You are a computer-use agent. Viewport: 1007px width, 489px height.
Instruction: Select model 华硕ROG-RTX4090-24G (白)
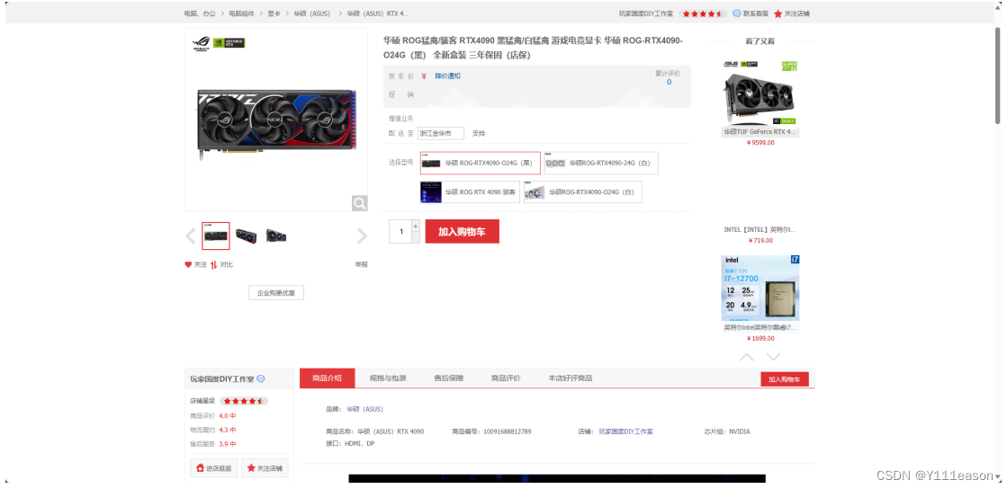point(601,163)
